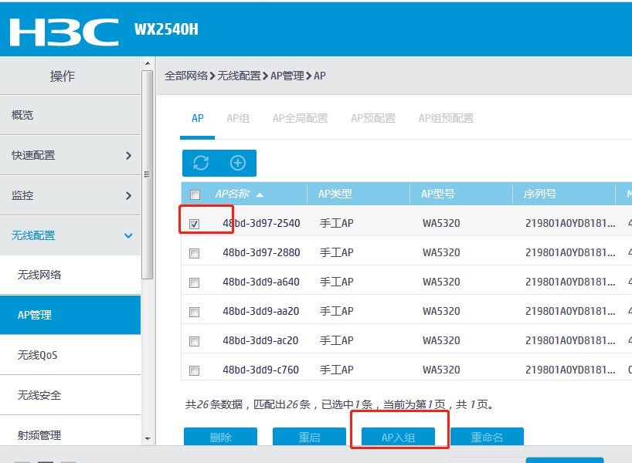Viewport: 632px width, 463px height.
Task: Click serial number in the 48bd-3dd9-a640 row
Action: point(570,282)
